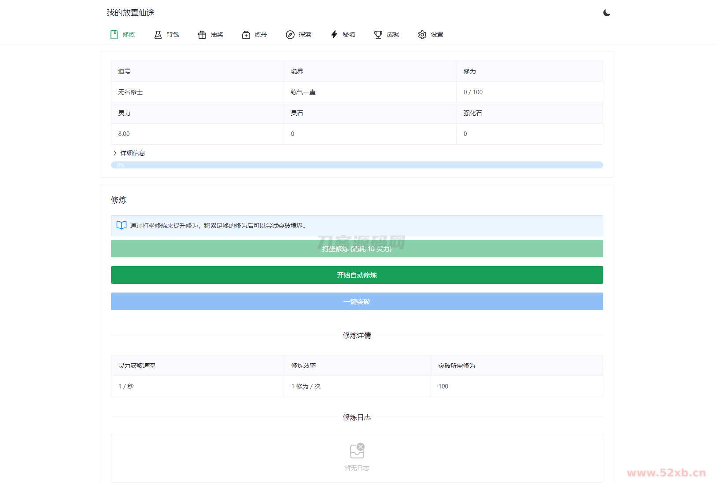
Task: Click the empty-log icon under 修炼日志
Action: [x=357, y=450]
